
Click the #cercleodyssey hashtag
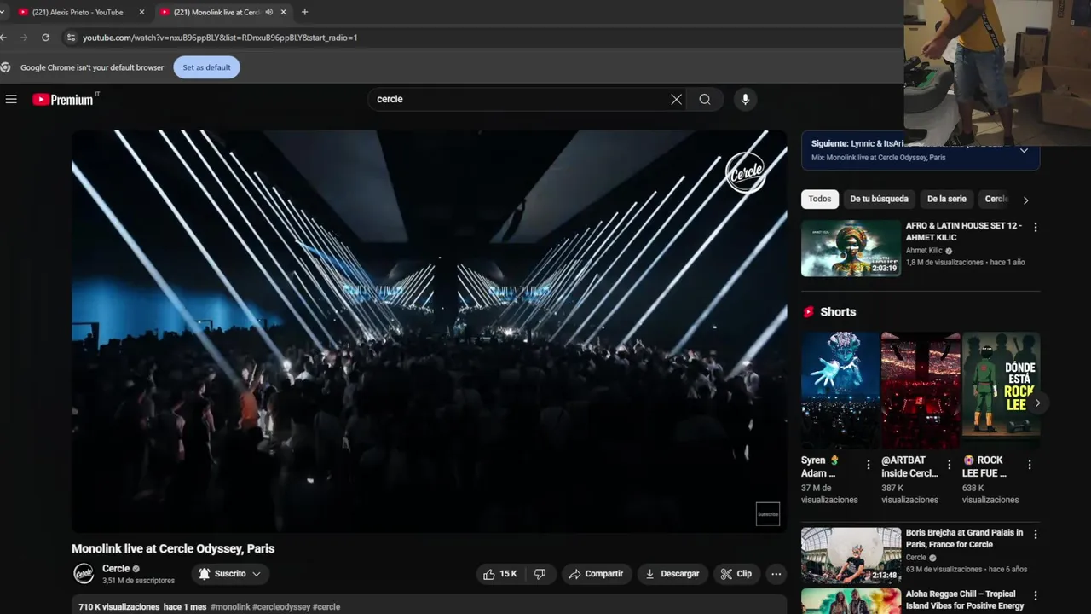[x=281, y=607]
